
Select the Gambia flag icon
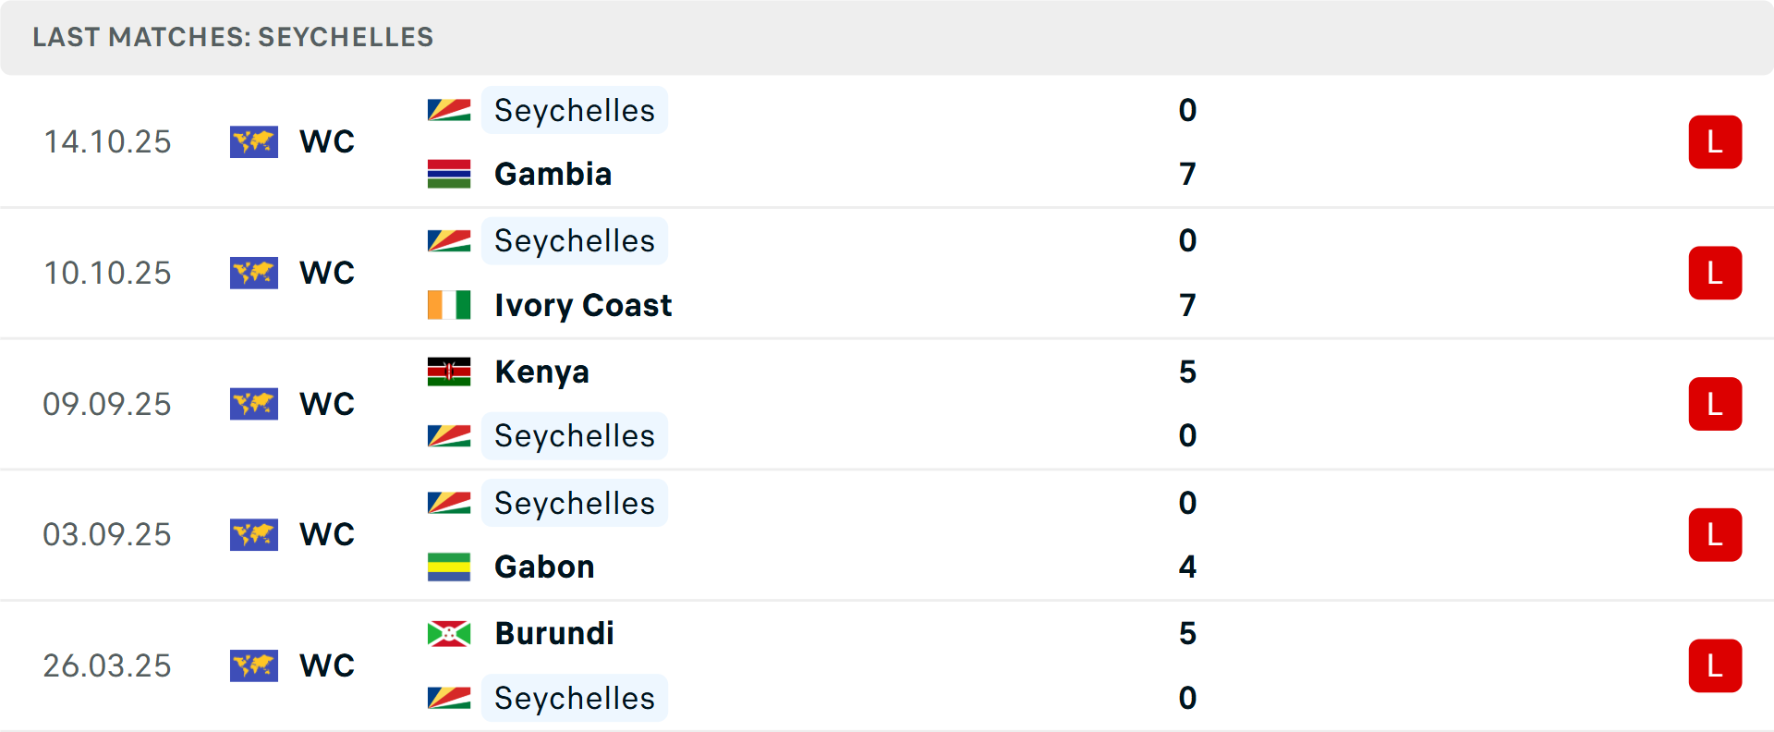click(449, 174)
